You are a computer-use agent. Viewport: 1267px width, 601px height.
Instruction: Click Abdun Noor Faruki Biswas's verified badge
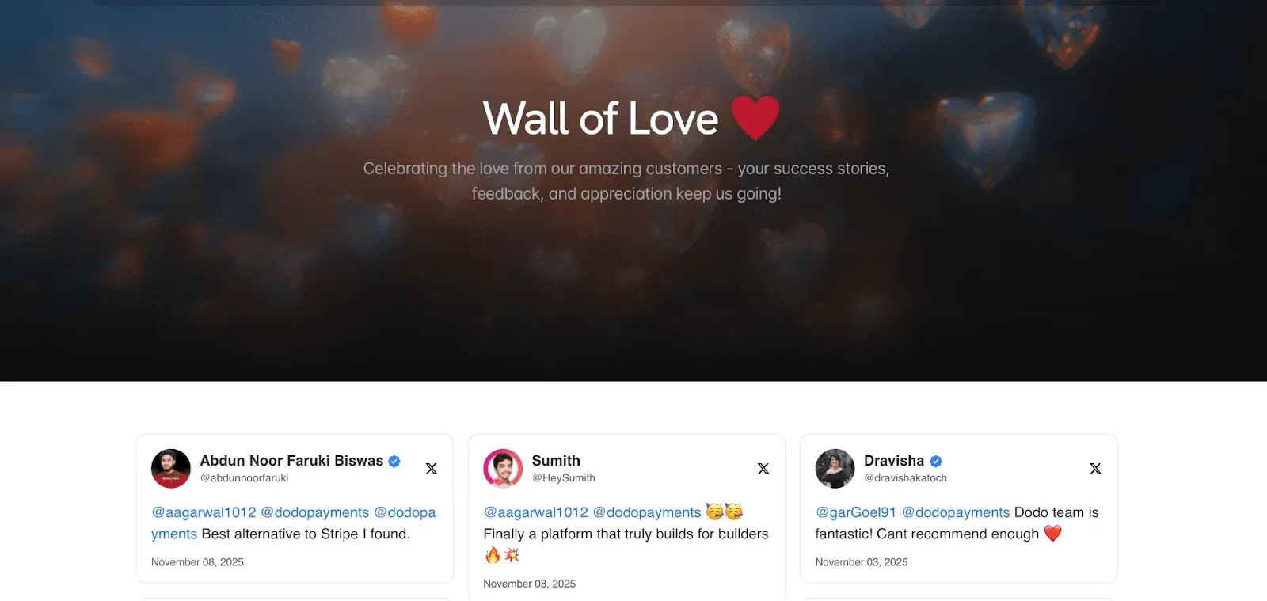pos(394,461)
